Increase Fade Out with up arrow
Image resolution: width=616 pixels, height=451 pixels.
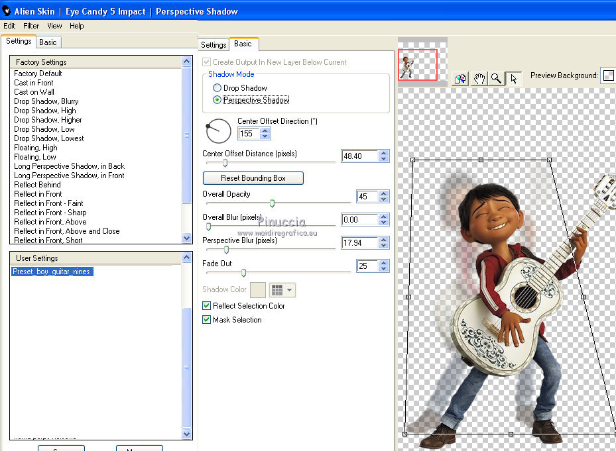pyautogui.click(x=383, y=263)
